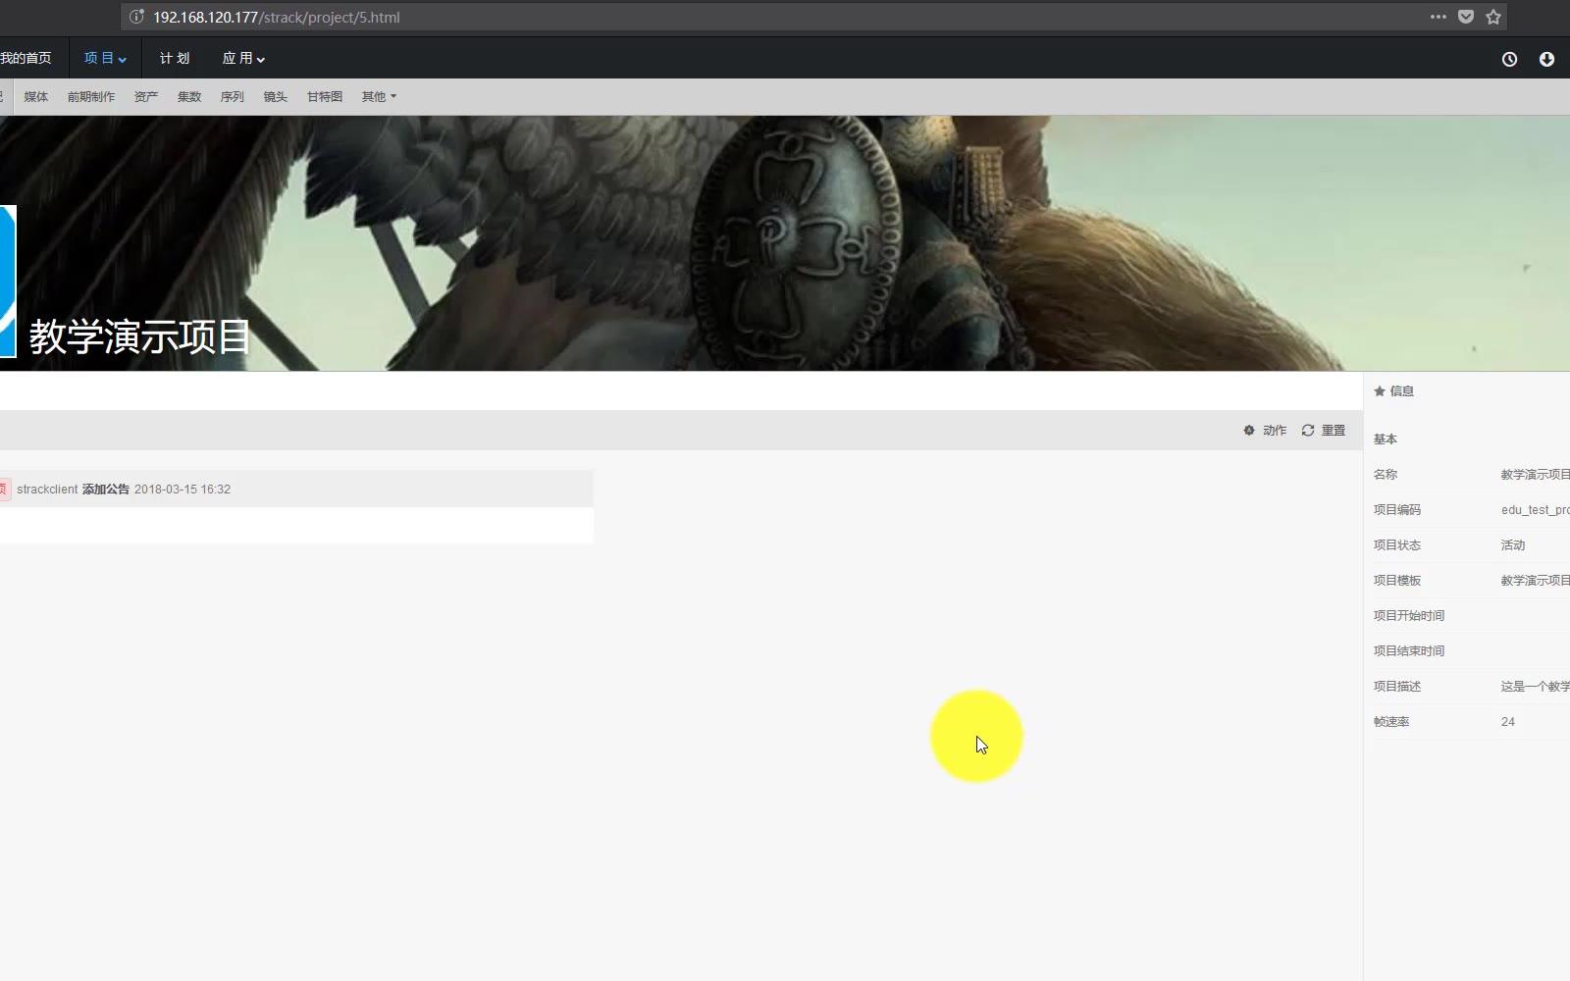Screen dimensions: 1570x981
Task: Open the clock timer icon in top bar
Action: [1509, 59]
